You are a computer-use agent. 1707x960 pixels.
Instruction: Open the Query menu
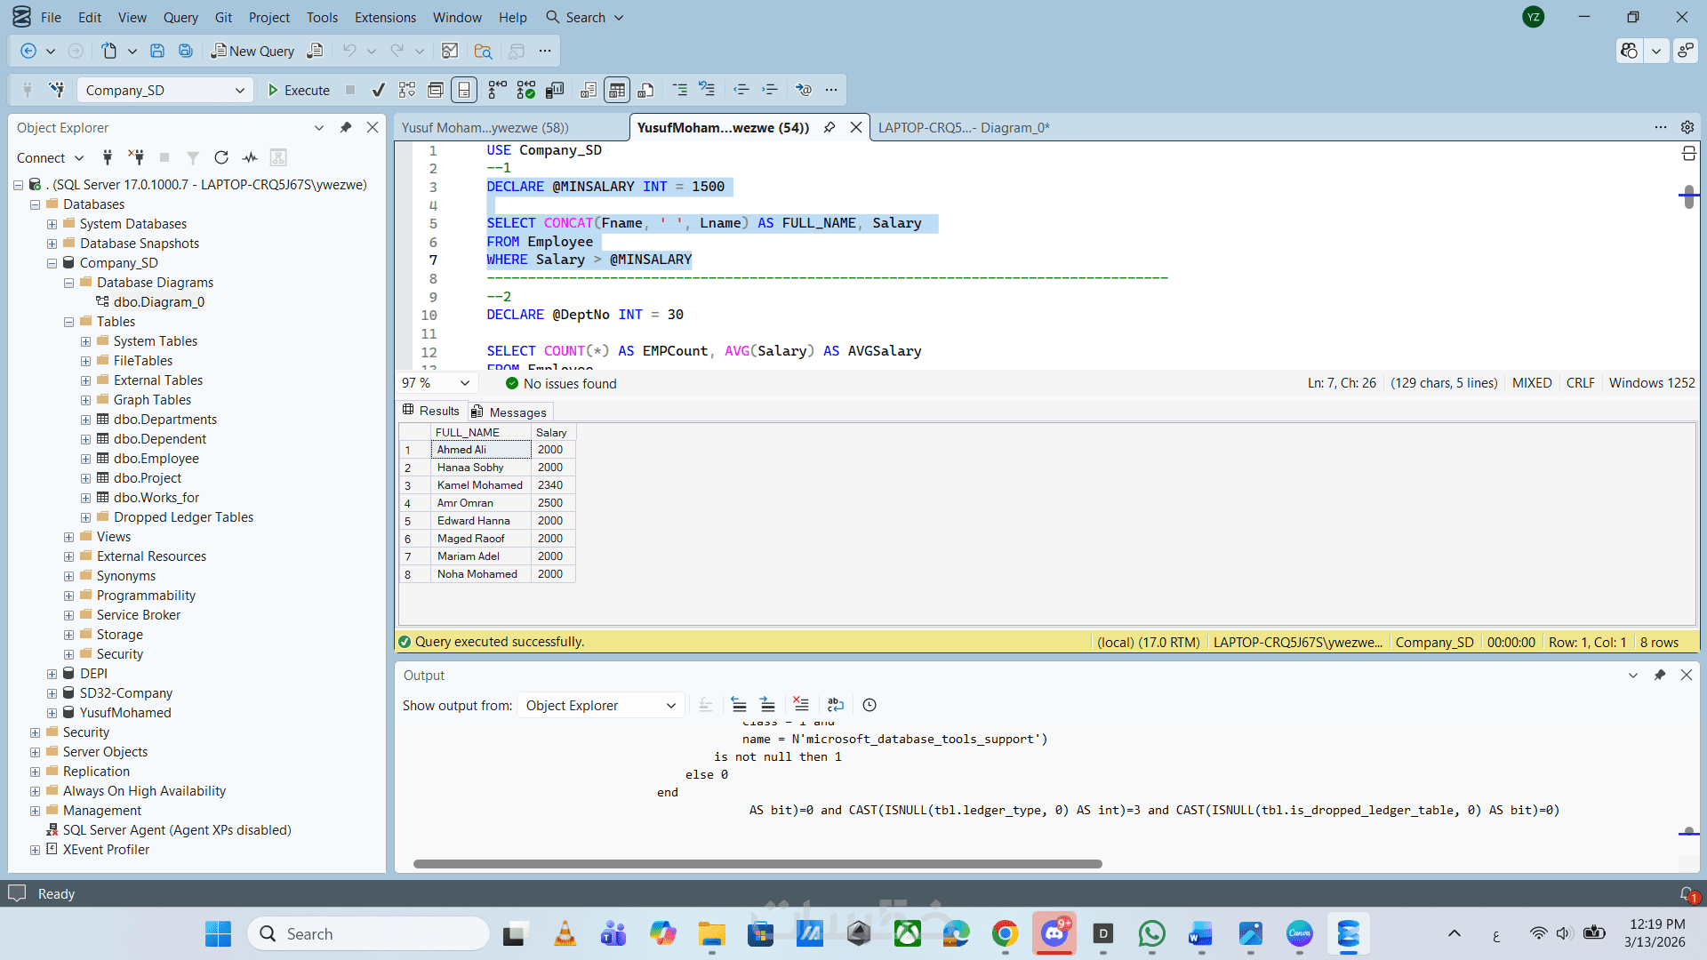point(180,17)
